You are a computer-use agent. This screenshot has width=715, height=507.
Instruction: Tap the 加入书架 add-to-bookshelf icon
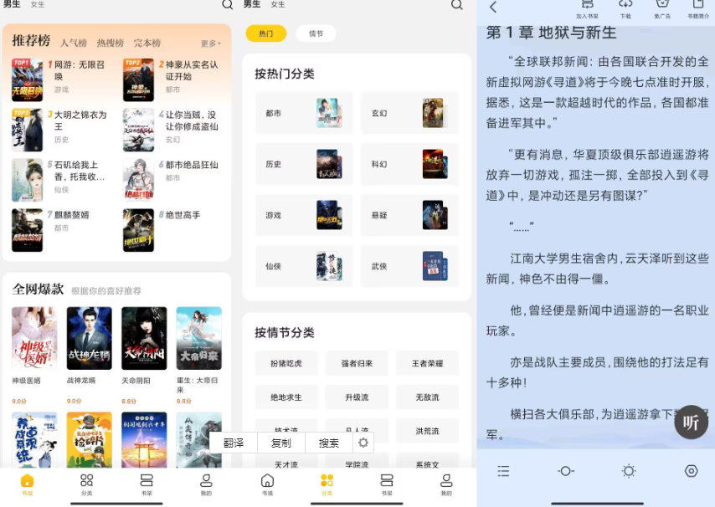tap(587, 7)
